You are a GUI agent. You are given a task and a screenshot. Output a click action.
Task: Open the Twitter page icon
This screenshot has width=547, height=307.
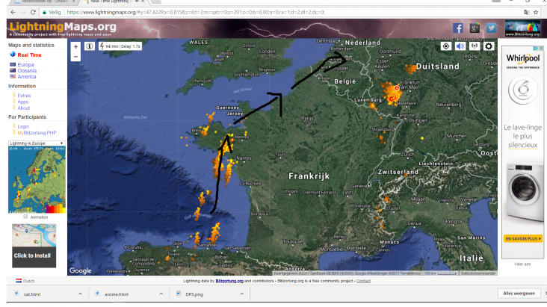click(491, 28)
